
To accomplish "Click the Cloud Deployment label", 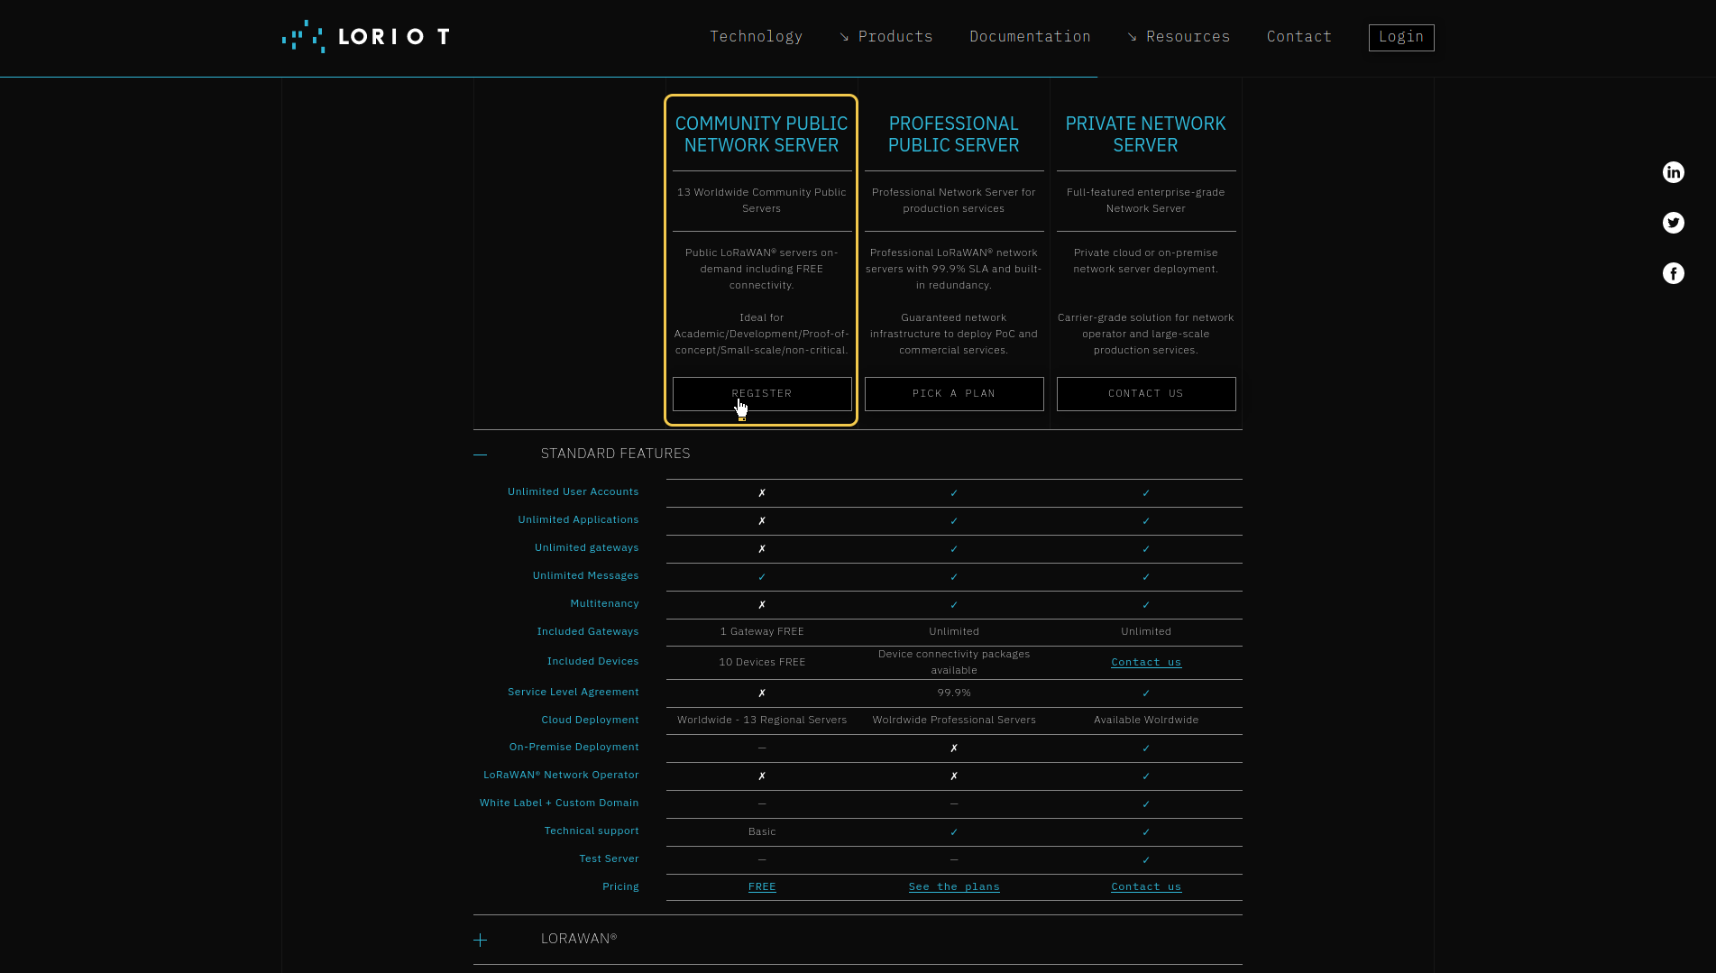I will pyautogui.click(x=590, y=721).
